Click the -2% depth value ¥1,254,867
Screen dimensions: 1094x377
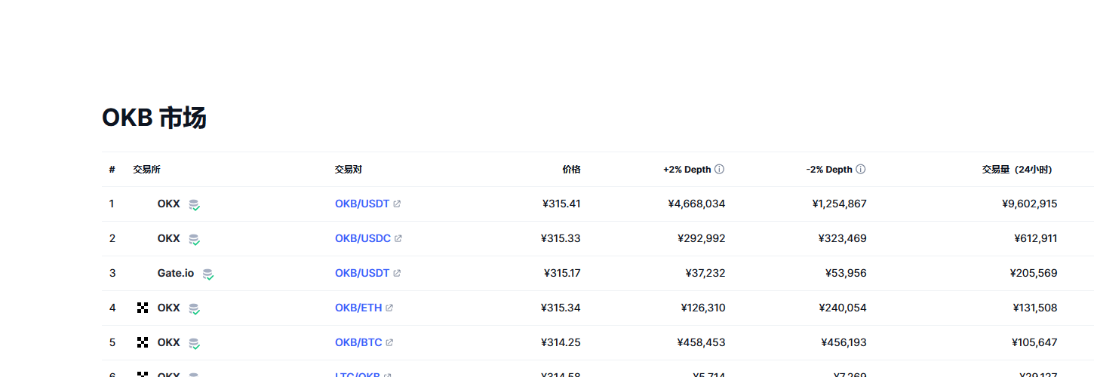pyautogui.click(x=839, y=204)
